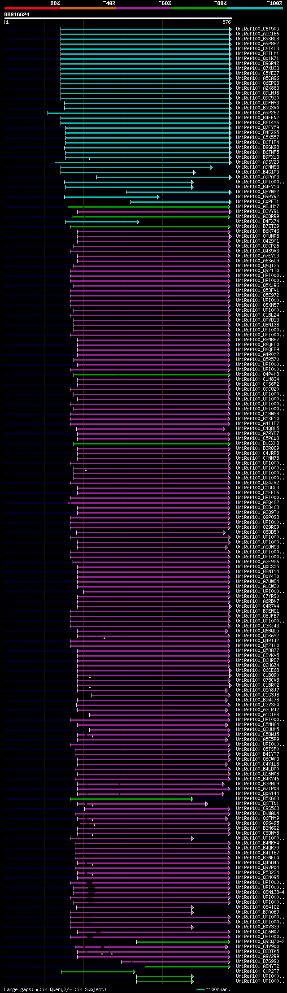
Task: Open UniRef100_B9GK98 hit
Action: click(257, 147)
